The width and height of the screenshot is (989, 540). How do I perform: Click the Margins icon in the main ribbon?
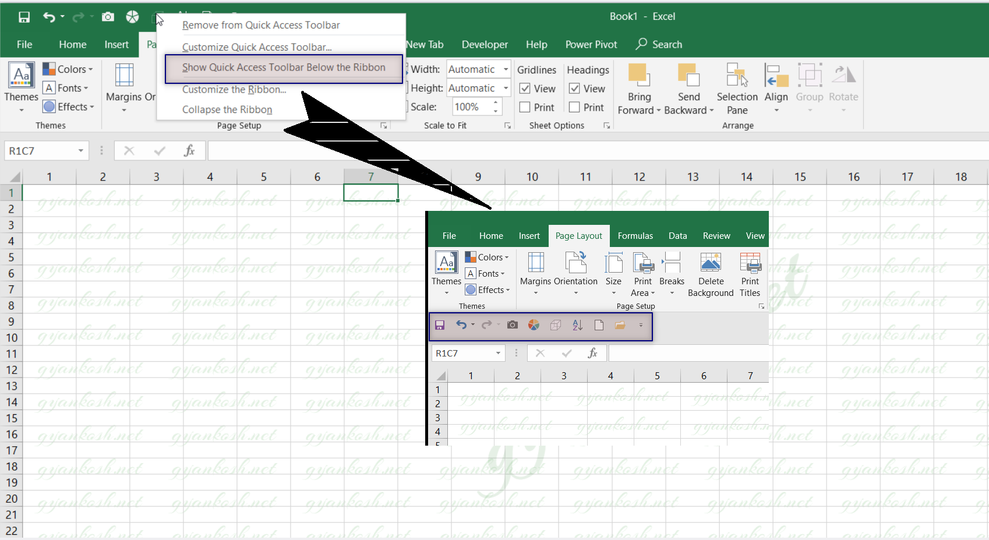pyautogui.click(x=124, y=75)
